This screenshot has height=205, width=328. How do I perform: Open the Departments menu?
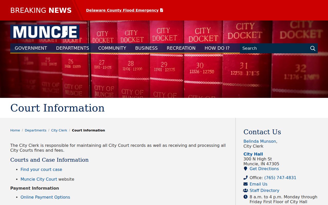coord(73,48)
